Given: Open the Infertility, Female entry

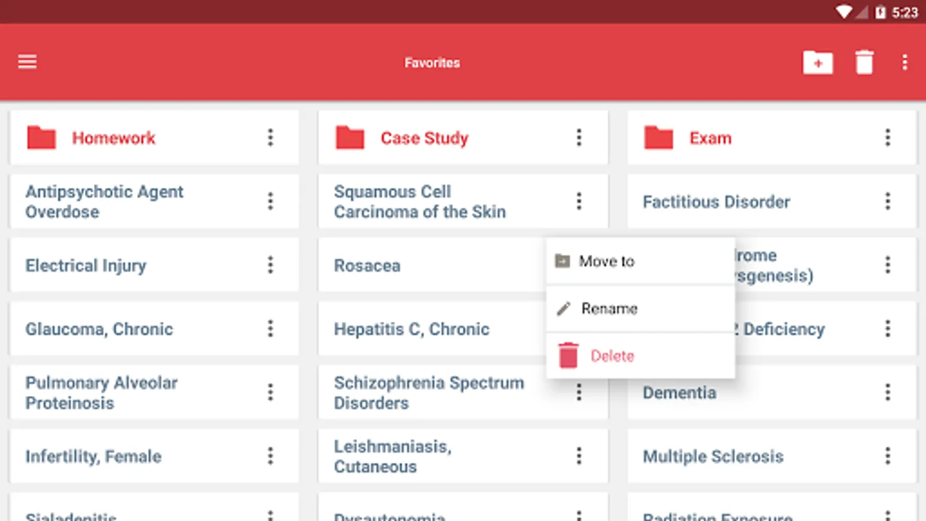Looking at the screenshot, I should (x=93, y=457).
